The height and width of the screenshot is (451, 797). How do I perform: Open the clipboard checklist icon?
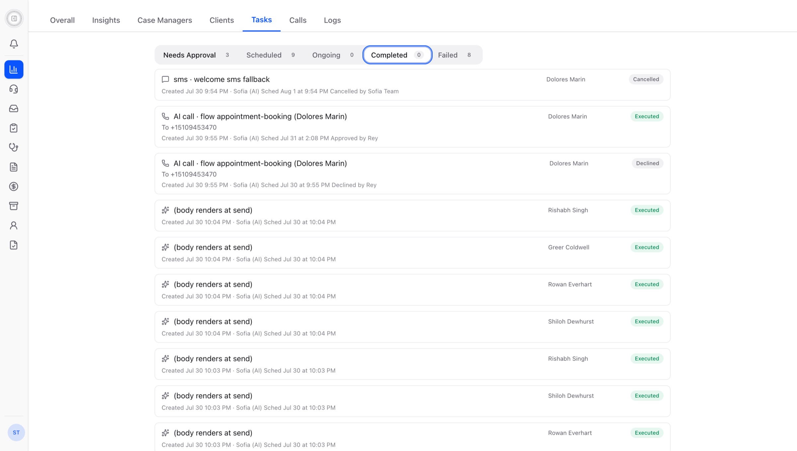[14, 128]
